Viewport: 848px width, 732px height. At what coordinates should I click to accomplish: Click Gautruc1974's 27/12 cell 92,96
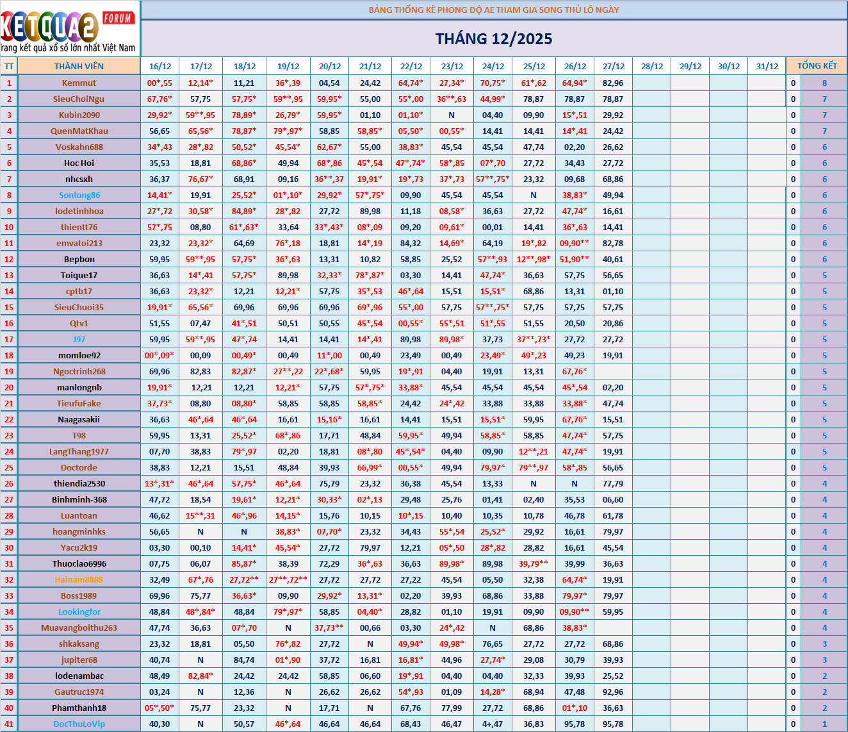614,692
